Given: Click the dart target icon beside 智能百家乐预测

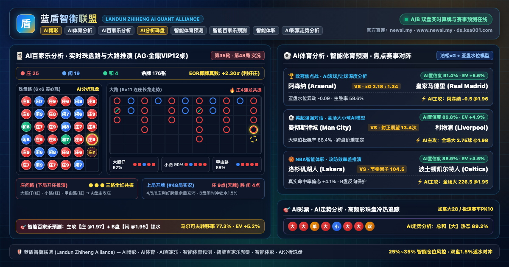Looking at the screenshot, I should click(23, 227).
